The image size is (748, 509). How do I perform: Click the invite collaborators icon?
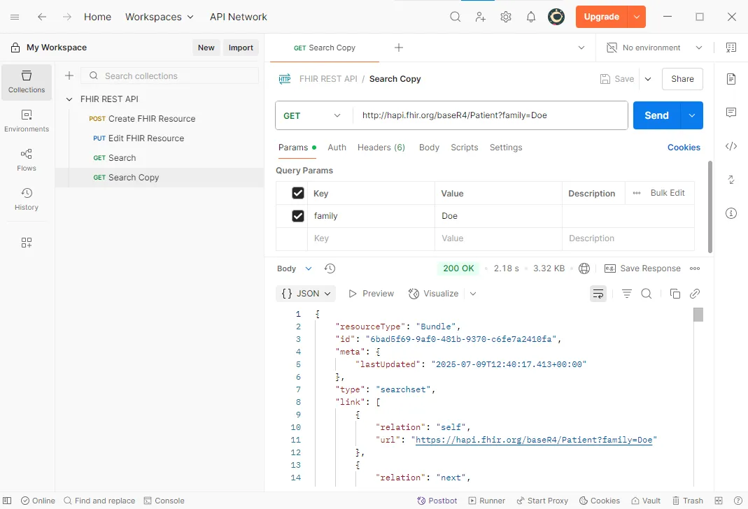coord(481,17)
